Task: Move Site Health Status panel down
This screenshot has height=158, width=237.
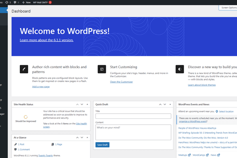Action: tap(82, 105)
